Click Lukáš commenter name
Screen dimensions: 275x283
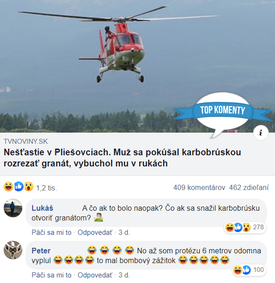tap(42, 208)
